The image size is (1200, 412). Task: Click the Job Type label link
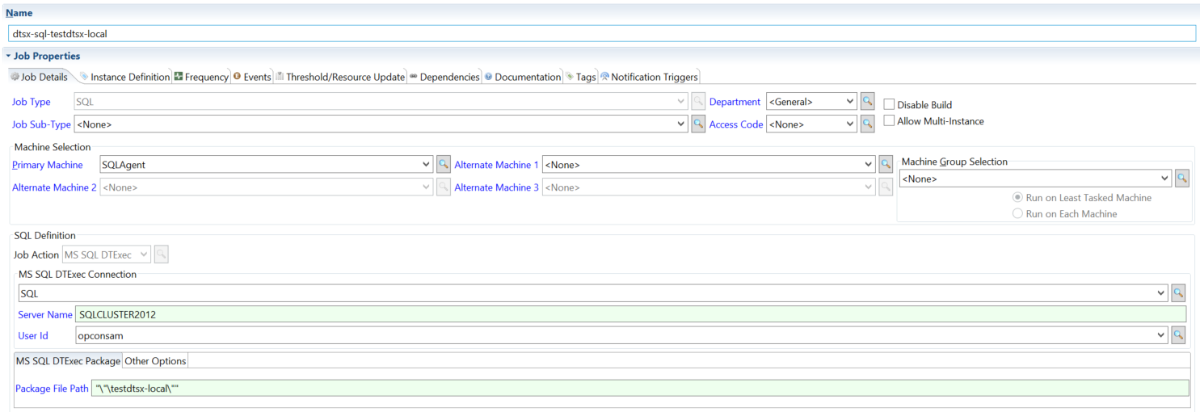32,102
